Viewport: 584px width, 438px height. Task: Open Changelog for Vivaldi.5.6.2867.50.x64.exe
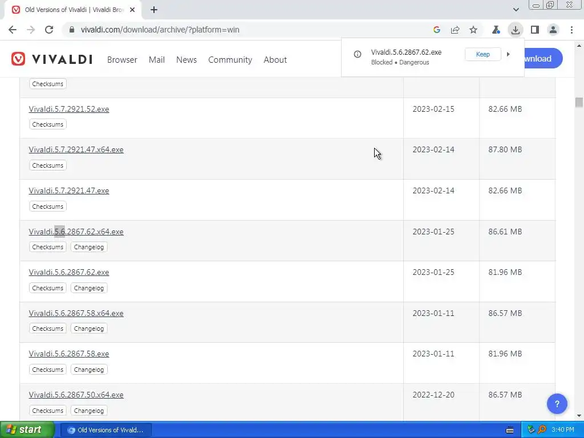(x=89, y=411)
